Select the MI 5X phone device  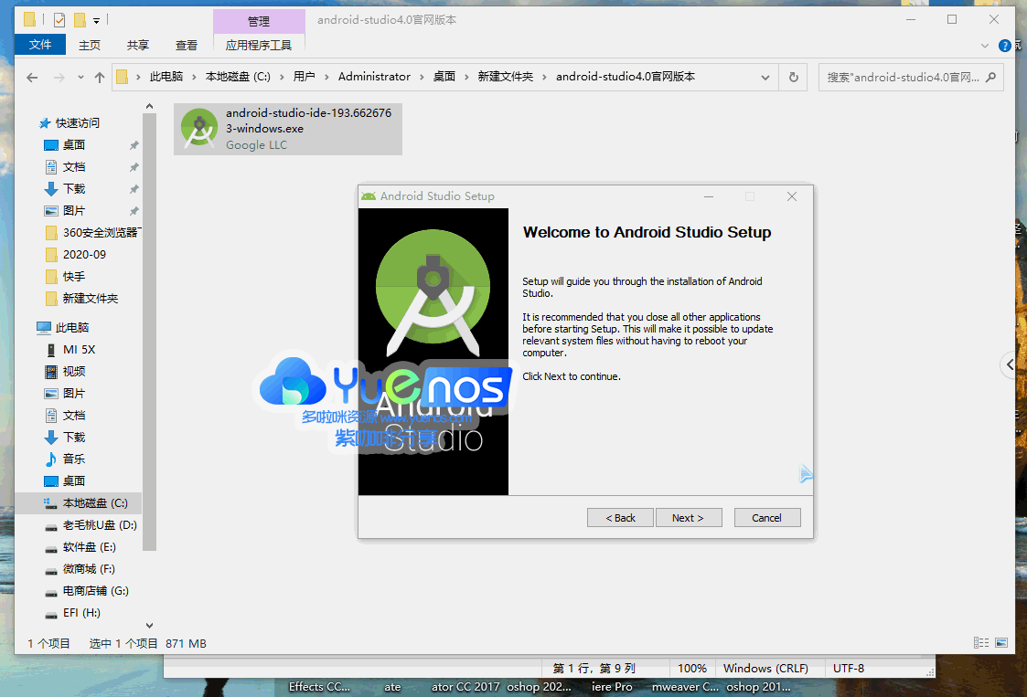click(x=80, y=349)
